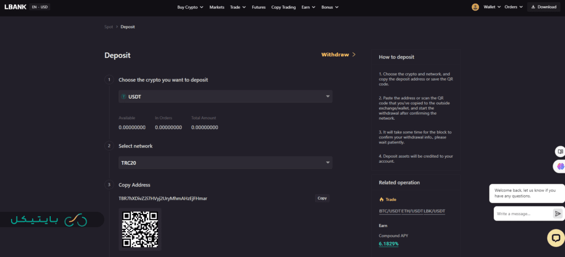Viewport: 565px width, 257px height.
Task: Open the Orders dropdown menu
Action: click(513, 7)
